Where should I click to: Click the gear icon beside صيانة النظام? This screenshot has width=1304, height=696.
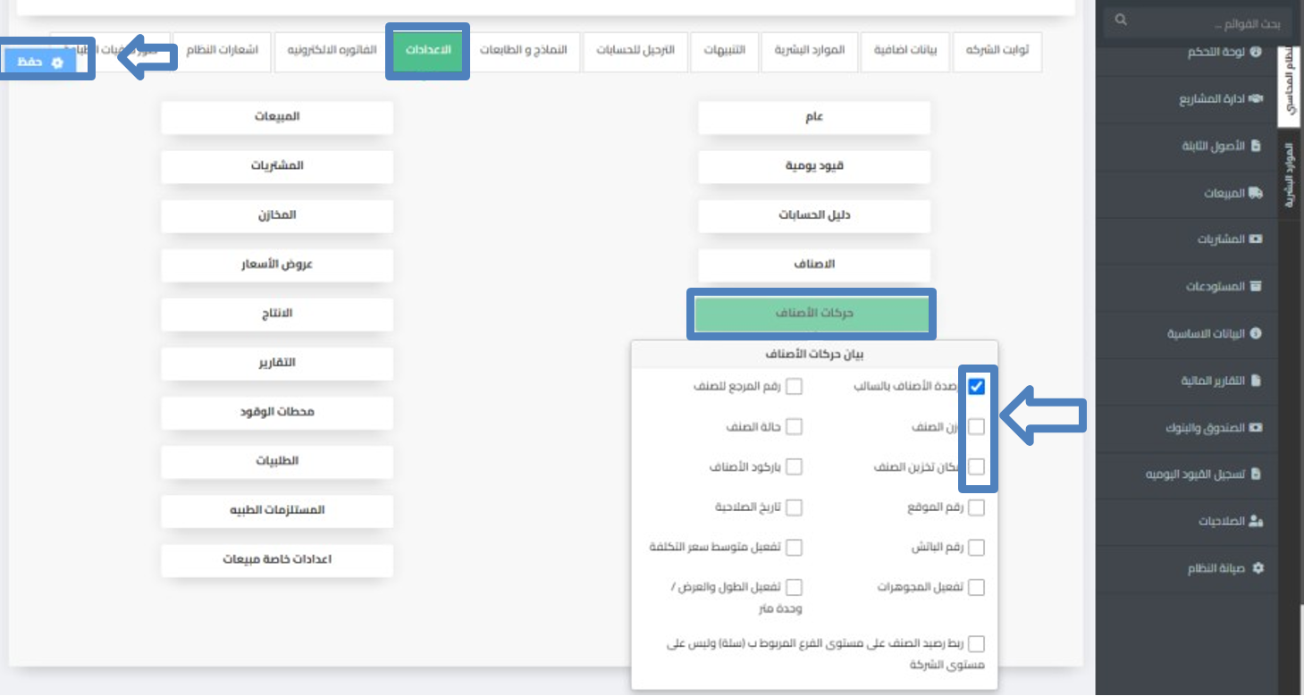[1258, 567]
